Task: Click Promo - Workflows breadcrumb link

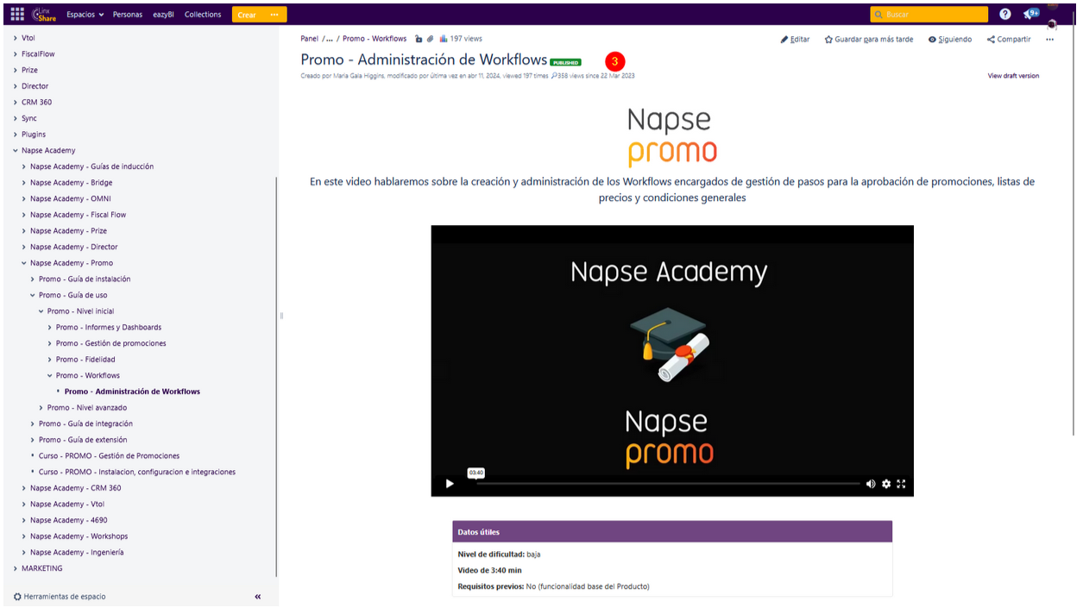Action: (375, 39)
